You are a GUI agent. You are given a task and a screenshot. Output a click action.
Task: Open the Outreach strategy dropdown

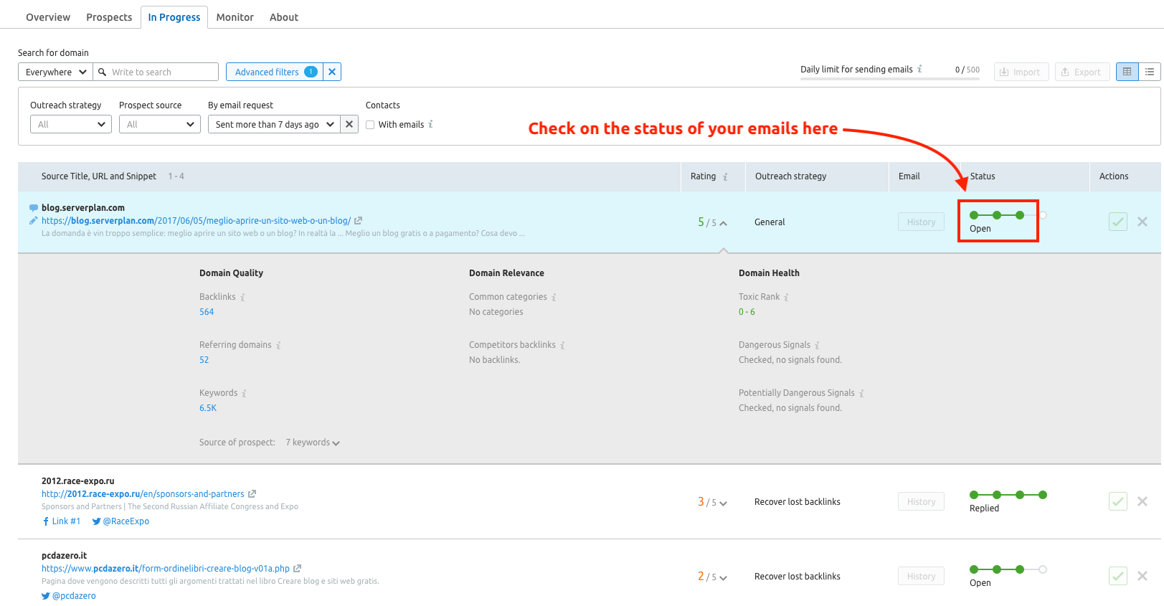tap(70, 125)
